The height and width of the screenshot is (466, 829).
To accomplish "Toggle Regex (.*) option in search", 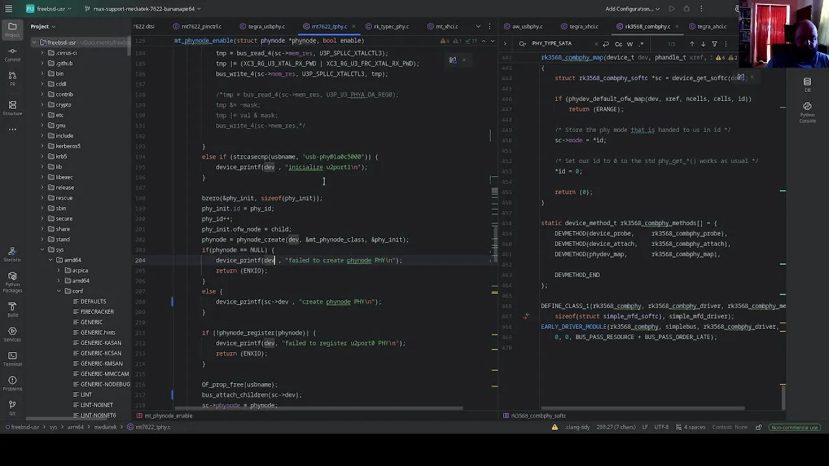I will (641, 44).
